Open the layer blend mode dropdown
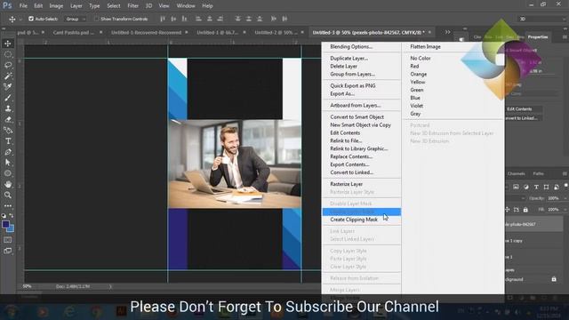 515,198
